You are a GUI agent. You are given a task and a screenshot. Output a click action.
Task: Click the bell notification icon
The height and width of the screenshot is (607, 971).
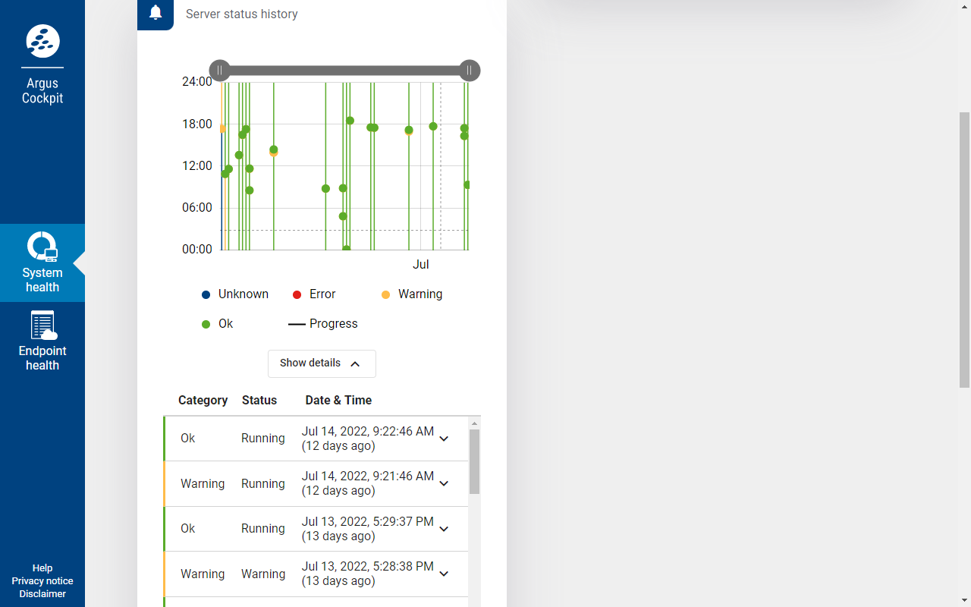tap(156, 13)
